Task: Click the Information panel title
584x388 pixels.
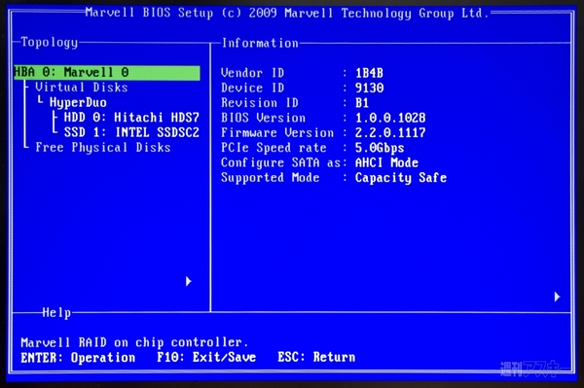Action: (260, 43)
